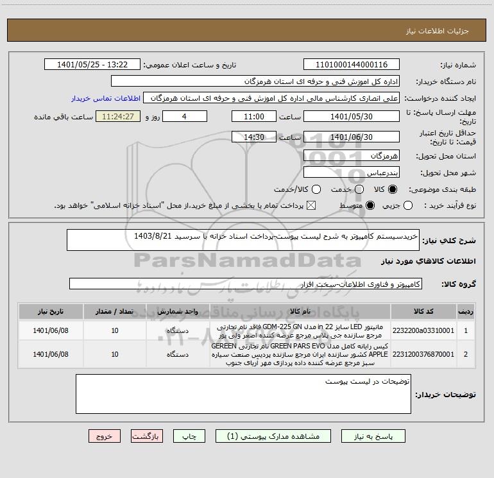This screenshot has height=478, width=494.
Task: Click the buyer organization name field
Action: coord(255,81)
